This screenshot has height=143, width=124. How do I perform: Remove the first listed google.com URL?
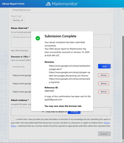point(103,75)
